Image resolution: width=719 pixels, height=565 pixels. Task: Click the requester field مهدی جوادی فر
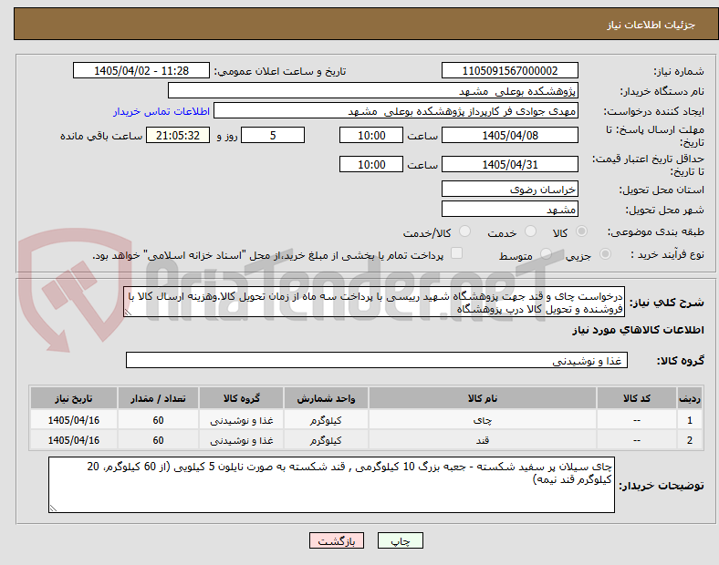[396, 111]
